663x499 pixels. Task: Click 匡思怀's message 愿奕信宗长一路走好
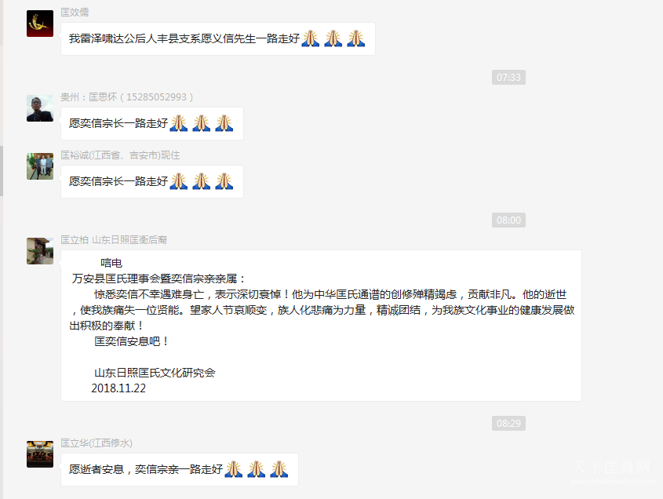[x=151, y=123]
